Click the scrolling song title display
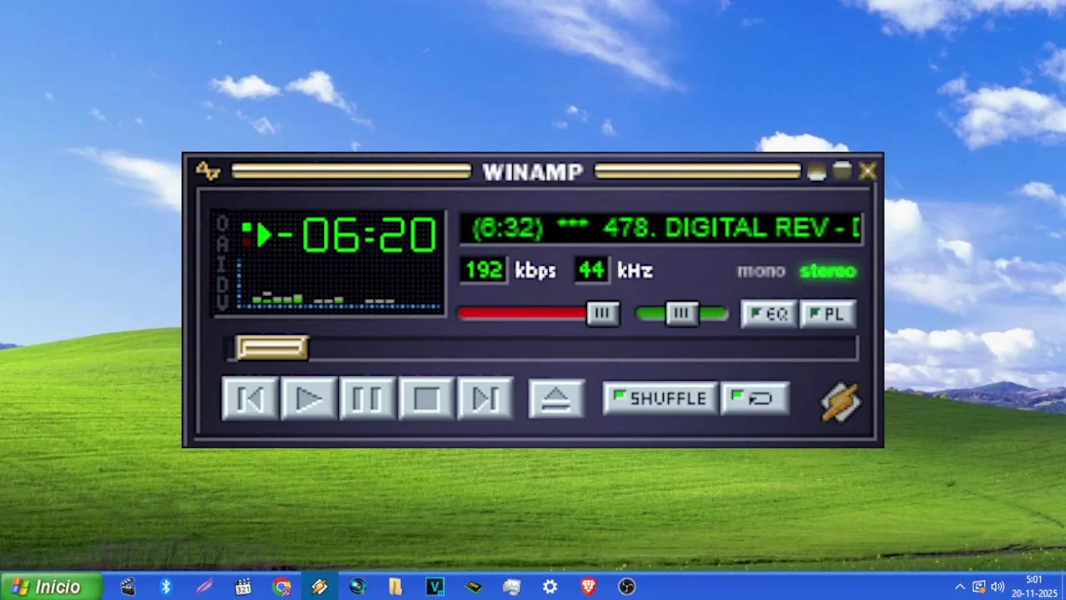Screen dimensions: 1066x600 pyautogui.click(x=661, y=228)
